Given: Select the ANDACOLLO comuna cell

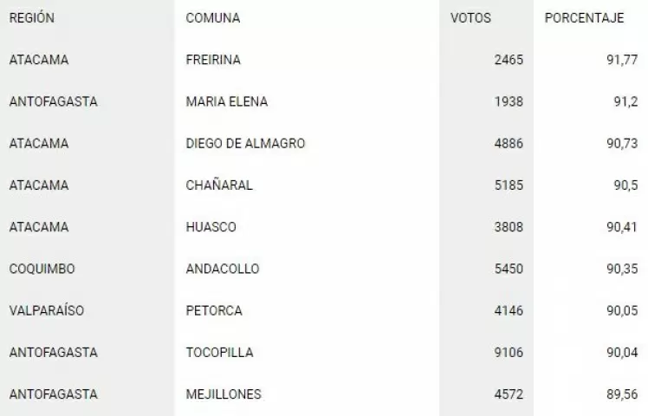Looking at the screenshot, I should tap(223, 269).
